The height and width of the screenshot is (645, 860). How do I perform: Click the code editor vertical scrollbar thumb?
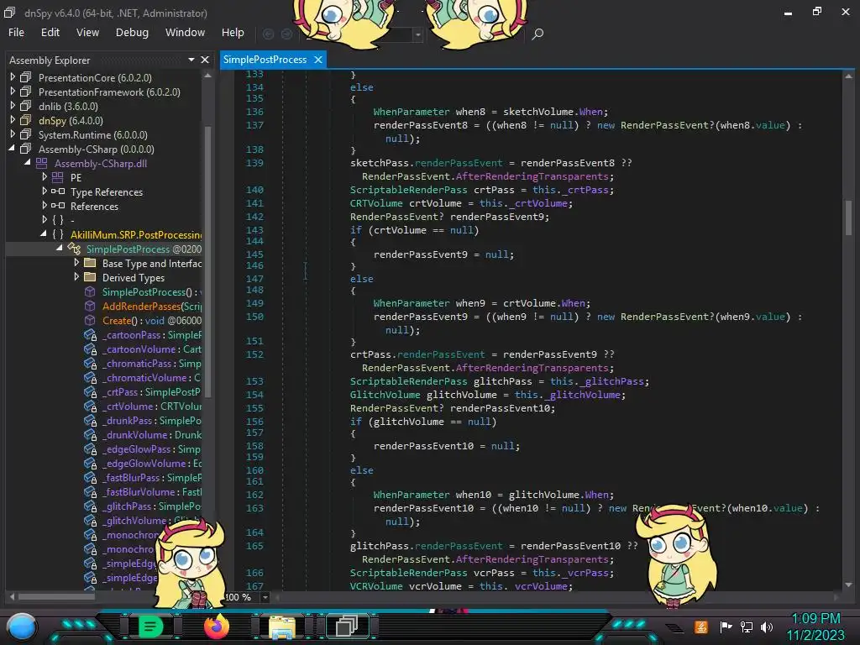click(848, 218)
